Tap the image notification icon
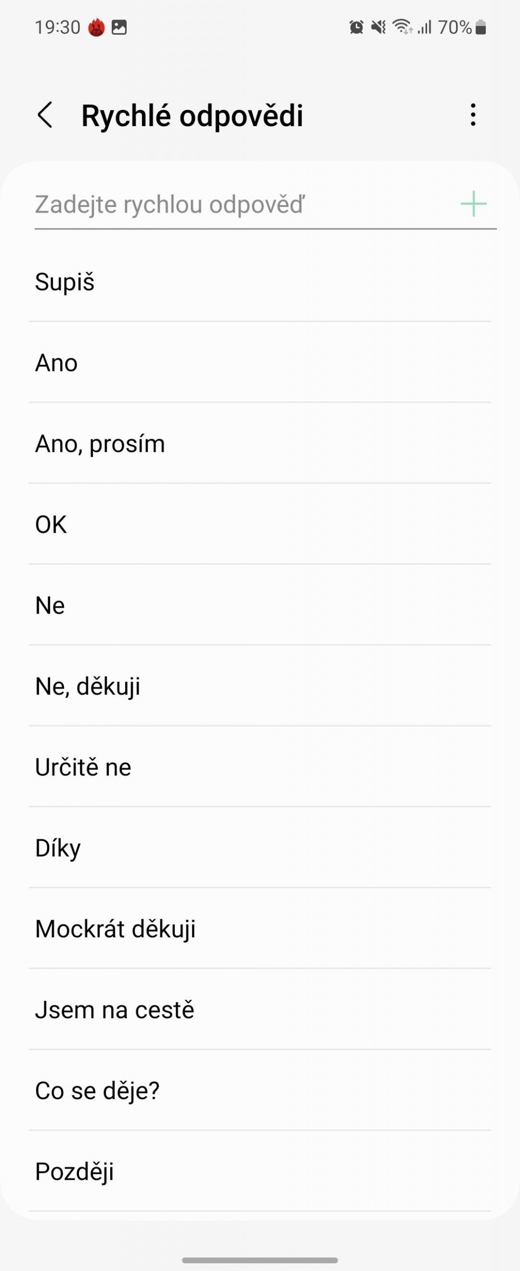Viewport: 520px width, 1271px height. tap(119, 27)
